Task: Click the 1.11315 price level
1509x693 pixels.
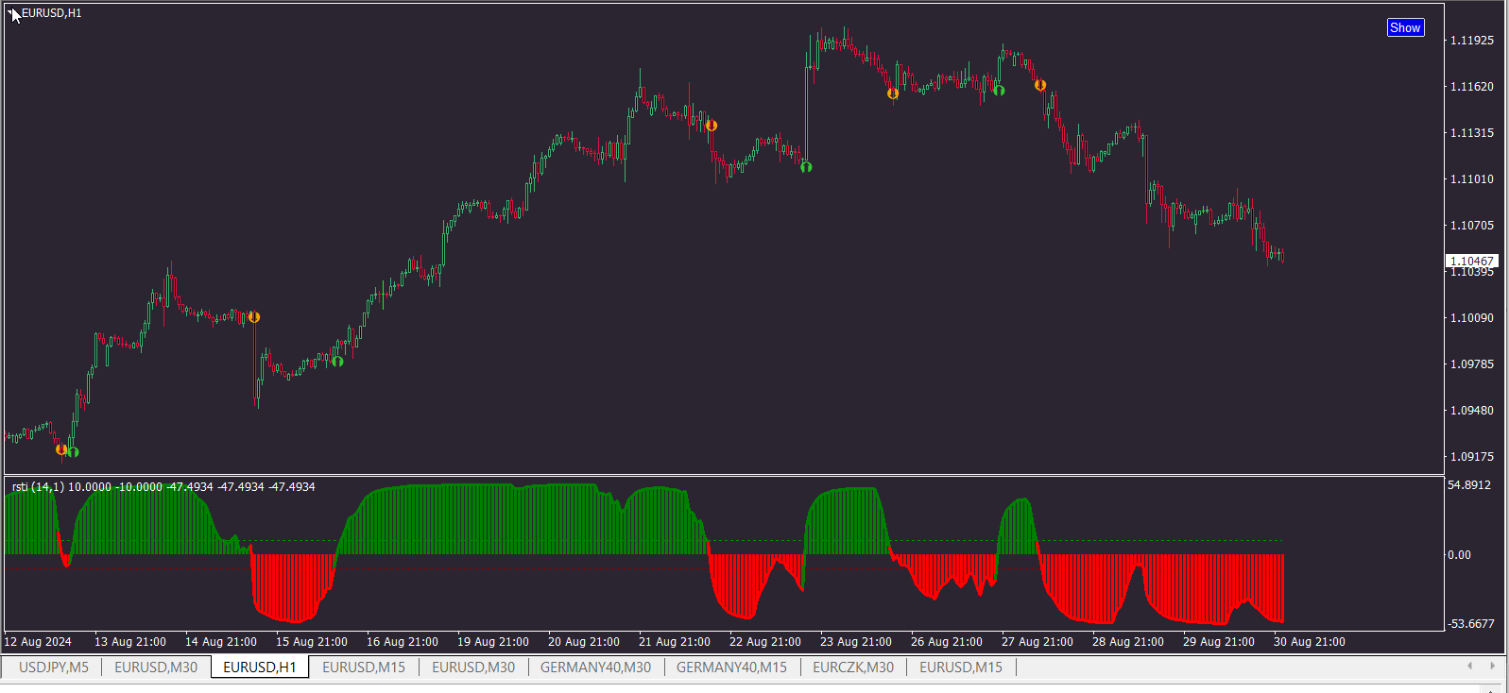Action: coord(1472,133)
